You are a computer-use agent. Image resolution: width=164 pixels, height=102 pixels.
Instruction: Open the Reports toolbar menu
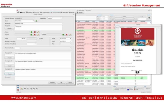[80, 13]
